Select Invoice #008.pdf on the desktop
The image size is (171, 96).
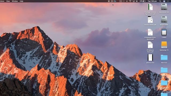coord(150,19)
